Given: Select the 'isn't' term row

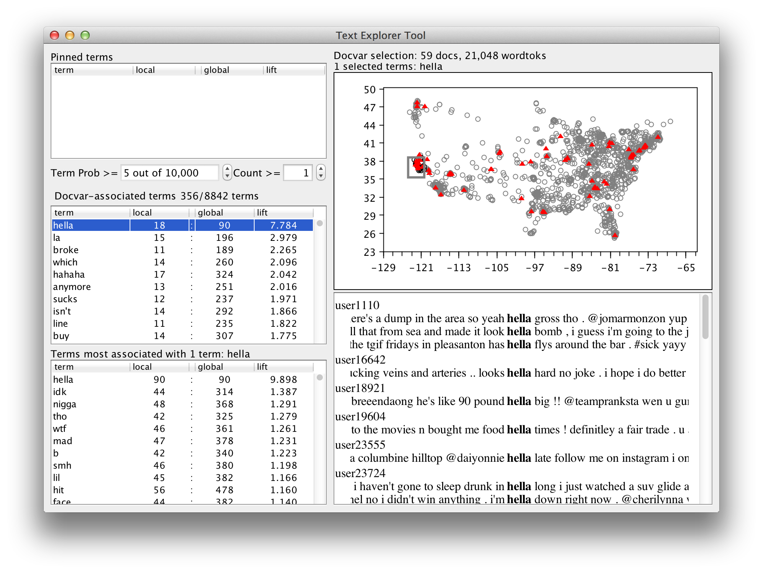Looking at the screenshot, I should click(x=183, y=311).
